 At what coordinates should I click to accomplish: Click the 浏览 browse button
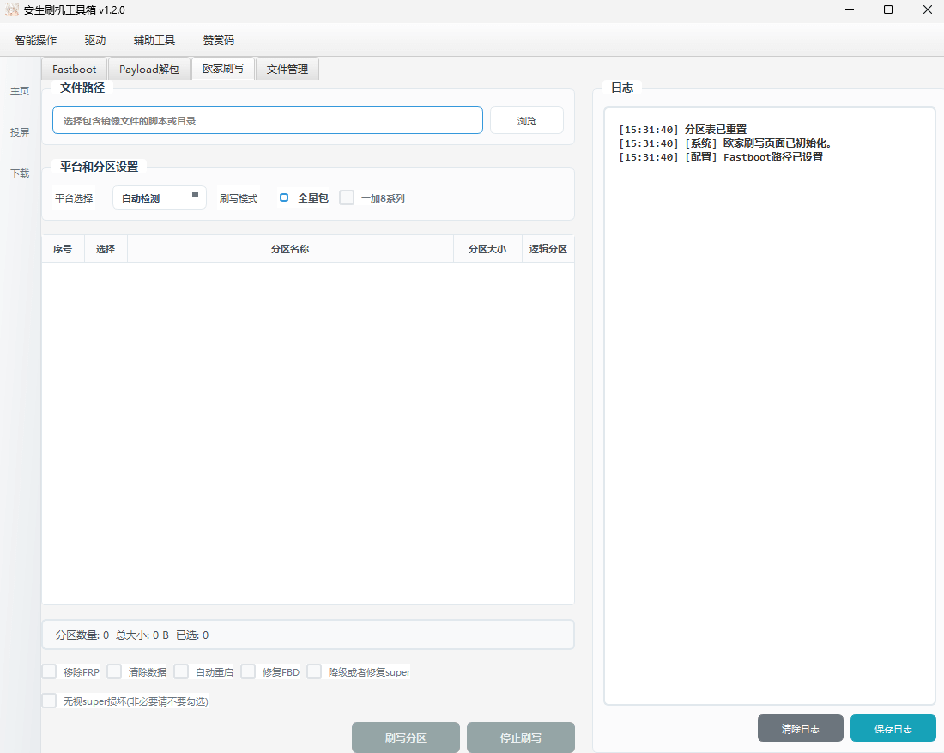pyautogui.click(x=526, y=120)
